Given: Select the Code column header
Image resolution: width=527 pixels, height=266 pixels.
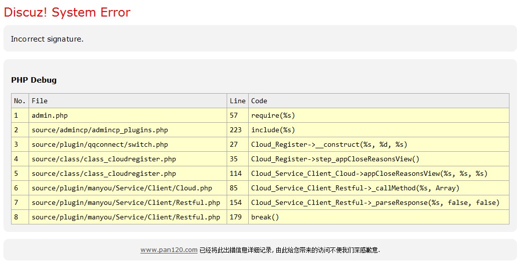Looking at the screenshot, I should [259, 101].
